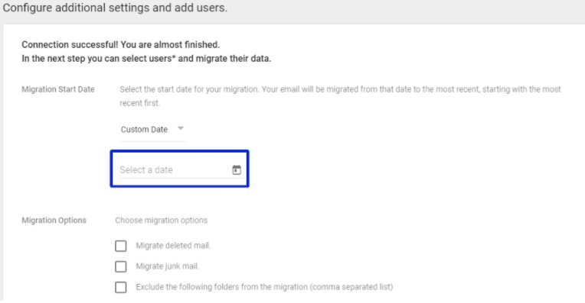
Task: Click 'Select the start date for your migration' description
Action: click(x=340, y=96)
